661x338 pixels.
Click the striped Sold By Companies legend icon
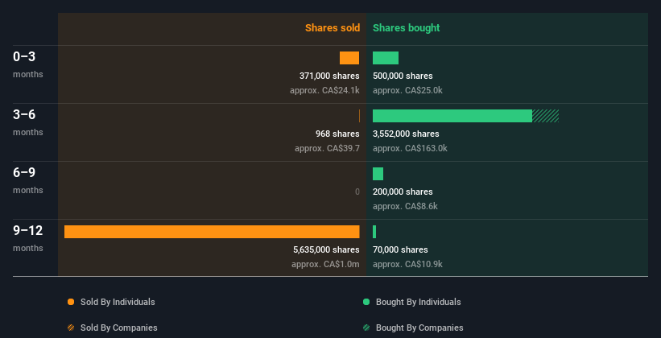coord(71,328)
